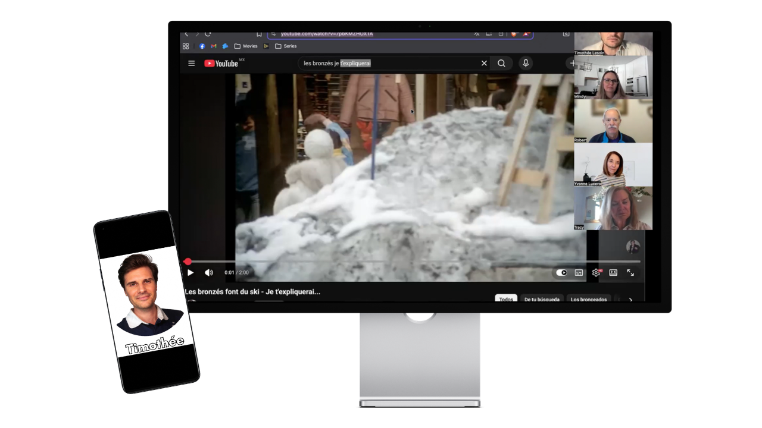Open the Plex-style arrow bookmark
This screenshot has height=428, width=762.
coord(266,46)
